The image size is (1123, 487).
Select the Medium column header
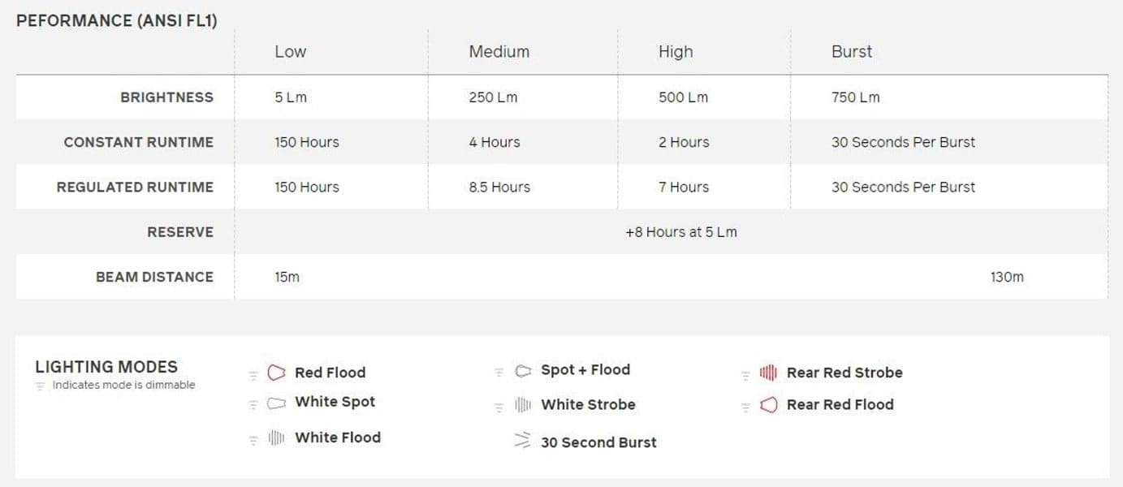click(x=499, y=52)
